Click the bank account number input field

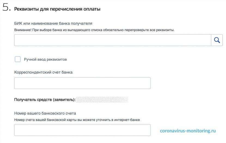[x=82, y=130]
